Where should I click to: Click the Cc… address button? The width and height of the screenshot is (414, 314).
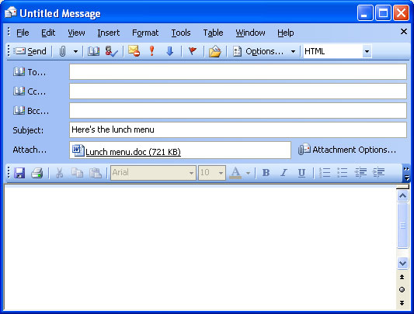(30, 91)
